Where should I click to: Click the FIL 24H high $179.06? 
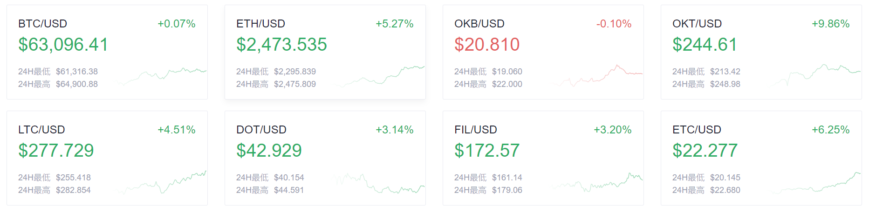507,190
